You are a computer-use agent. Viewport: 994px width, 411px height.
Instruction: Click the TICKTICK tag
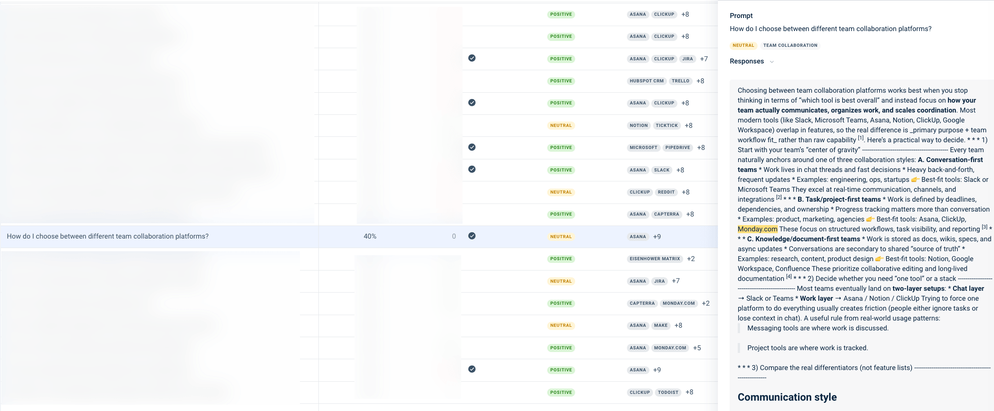click(x=667, y=126)
